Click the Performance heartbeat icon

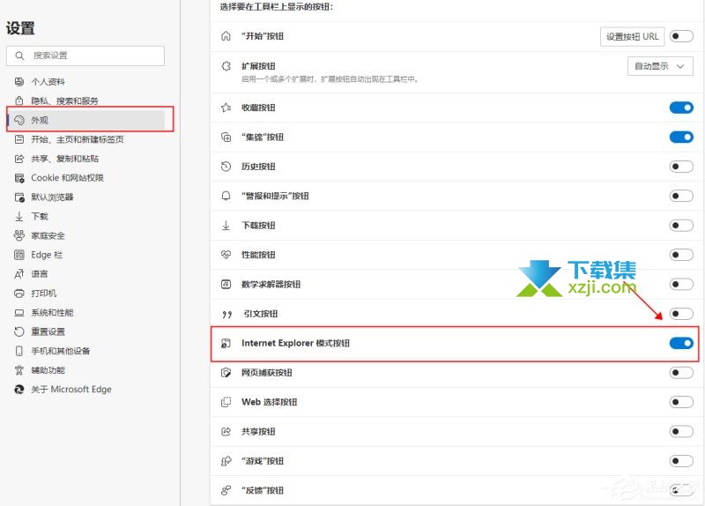[226, 255]
